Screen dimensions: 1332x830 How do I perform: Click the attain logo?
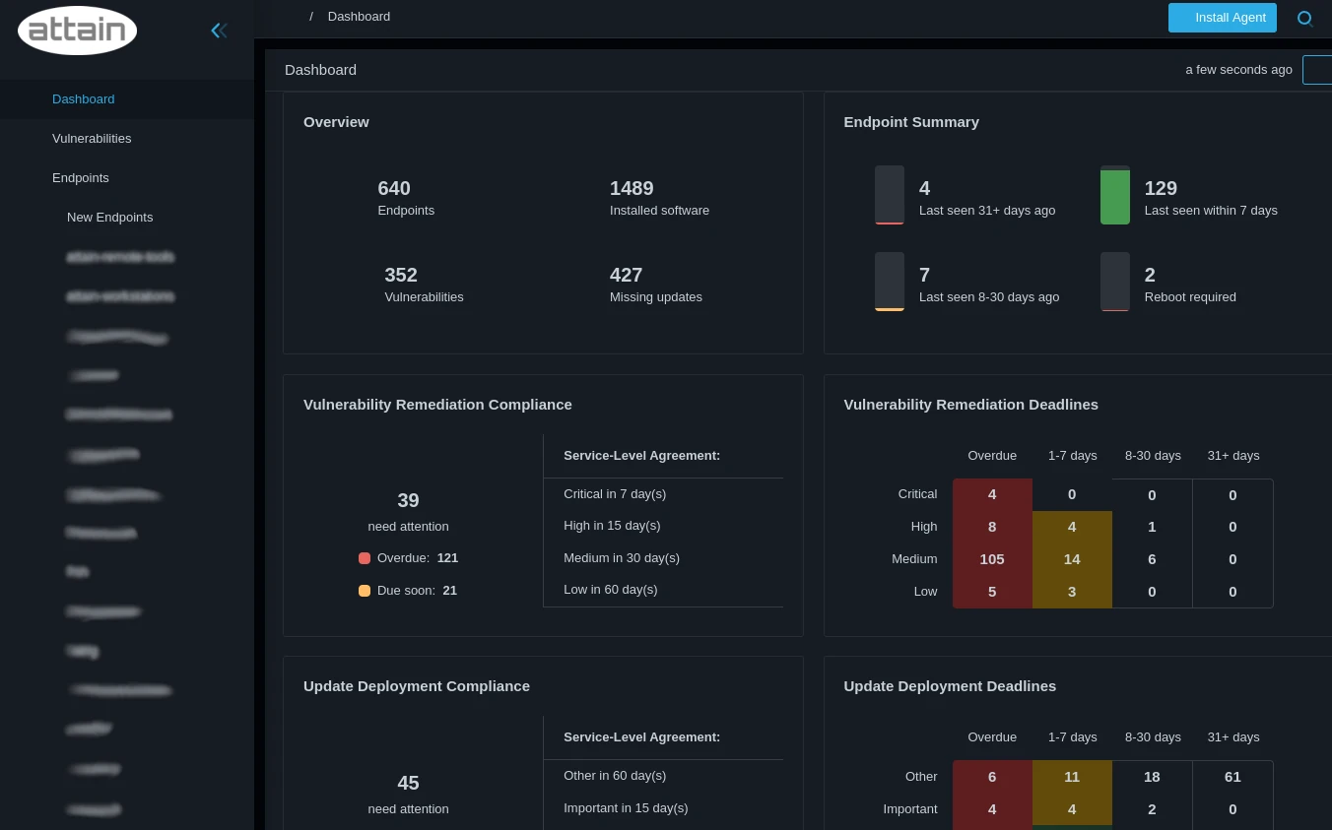pyautogui.click(x=77, y=31)
